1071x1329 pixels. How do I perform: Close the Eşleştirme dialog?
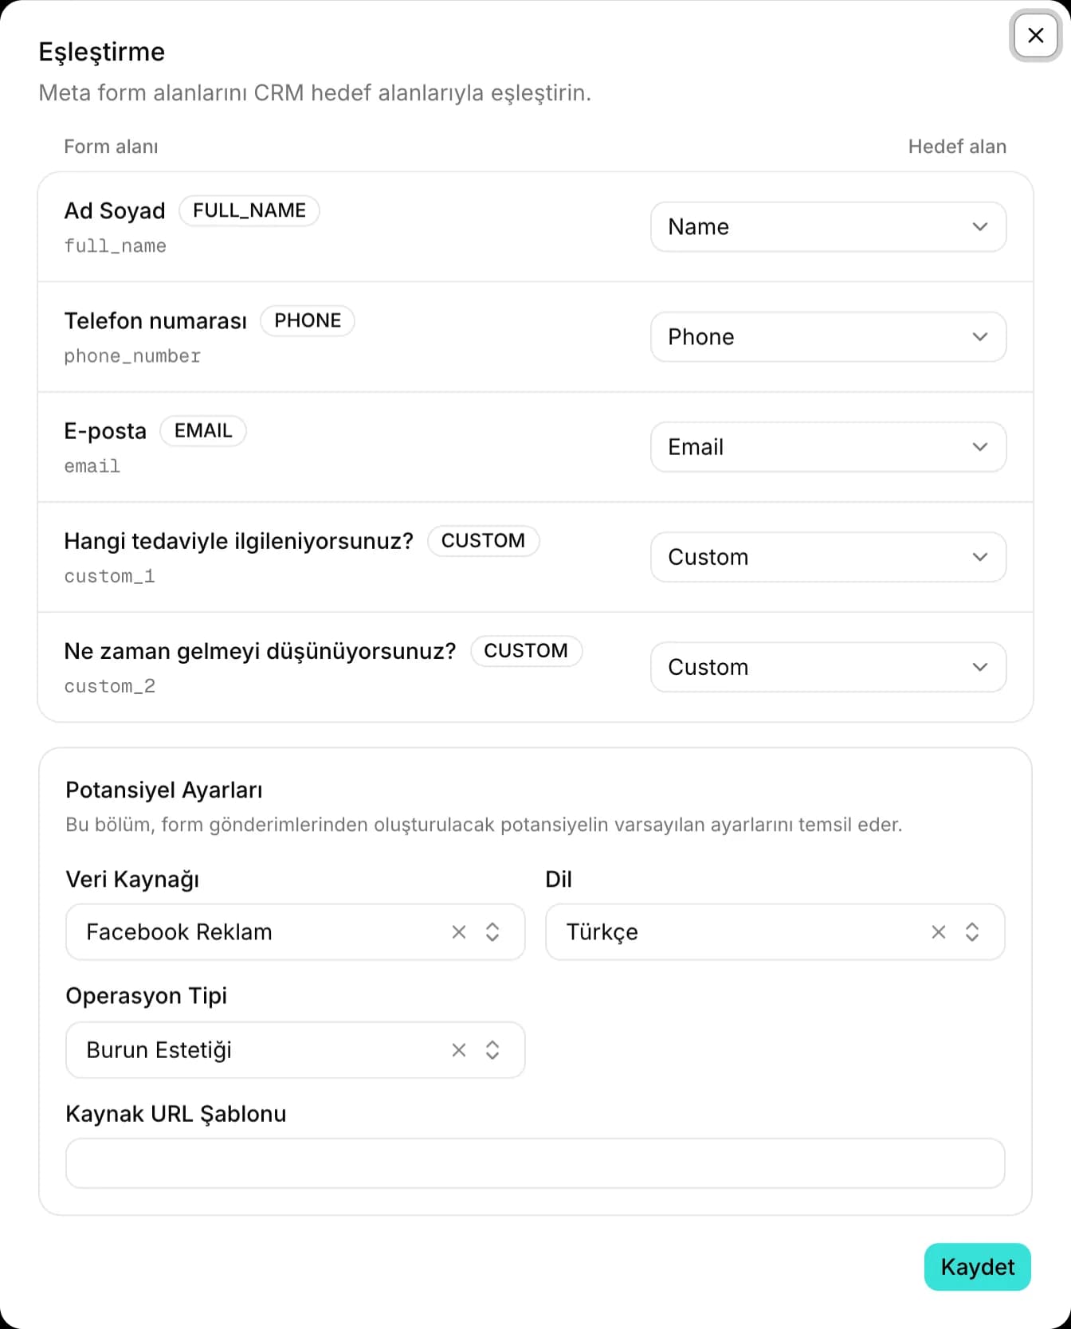coord(1035,35)
